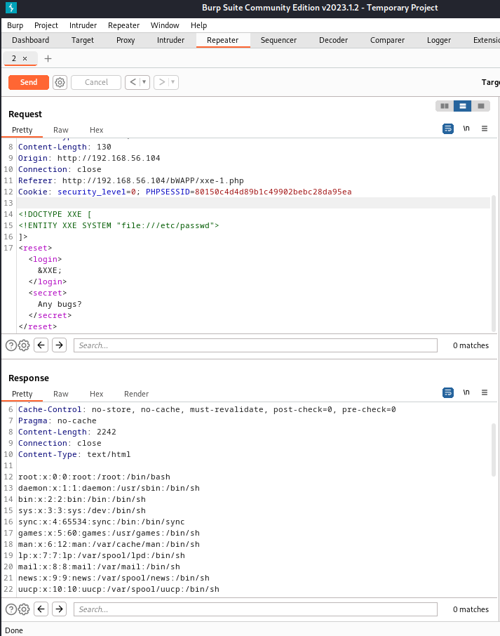Show Request in Raw view
500x636 pixels.
point(61,130)
